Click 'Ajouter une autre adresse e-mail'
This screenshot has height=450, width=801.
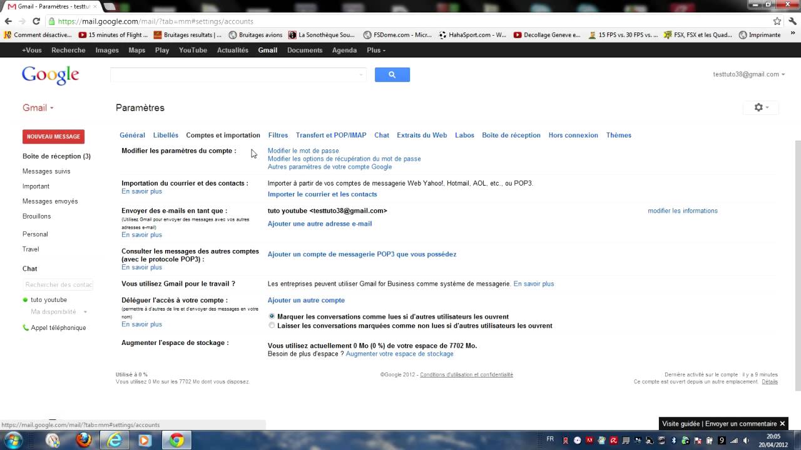pos(320,224)
